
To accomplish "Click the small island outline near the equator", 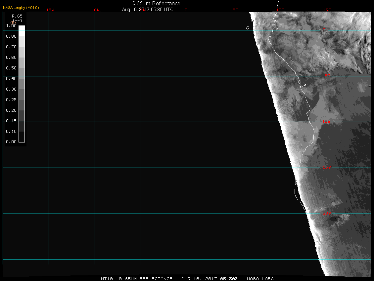I will point(248,28).
